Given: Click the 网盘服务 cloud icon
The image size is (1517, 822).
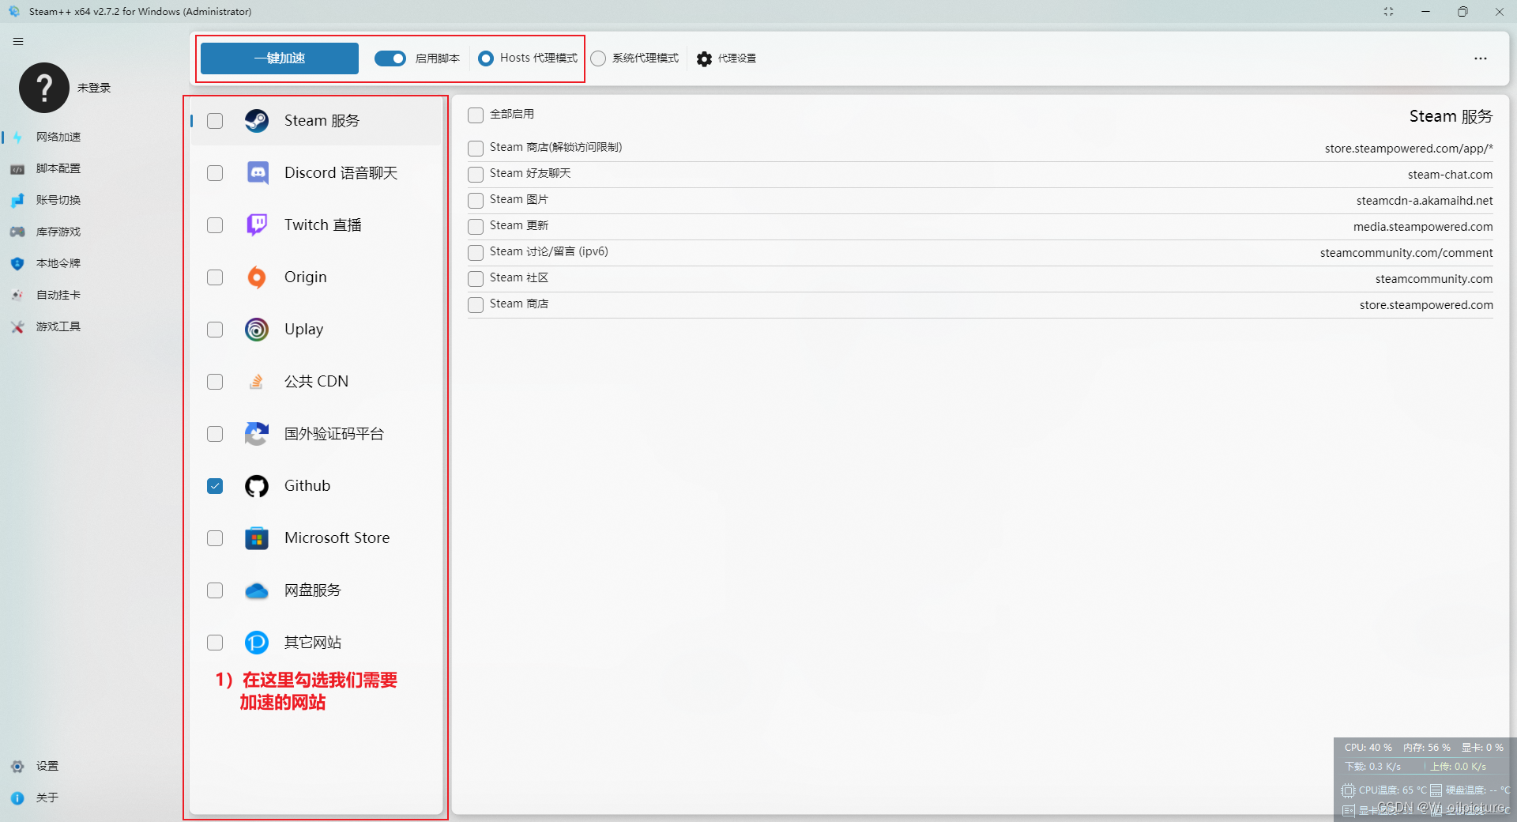Looking at the screenshot, I should 257,590.
